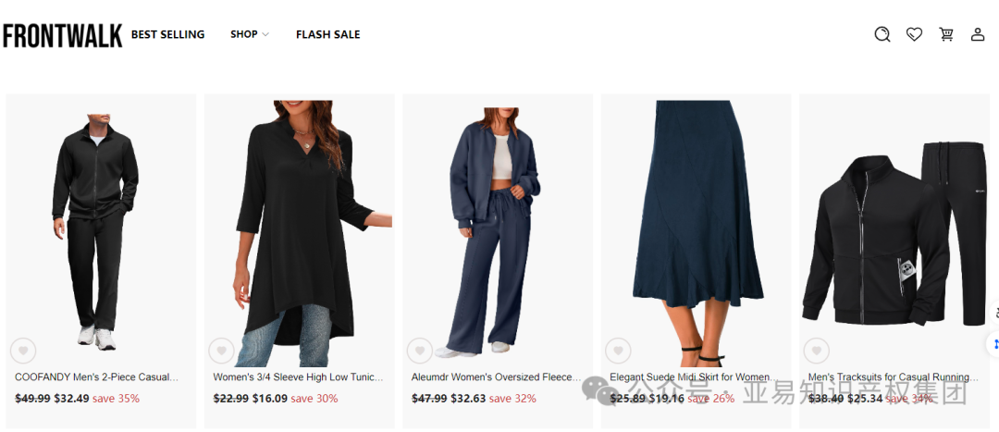The height and width of the screenshot is (432, 999).
Task: Favorite the Women's 3/4 Sleeve Tunic
Action: (x=222, y=351)
